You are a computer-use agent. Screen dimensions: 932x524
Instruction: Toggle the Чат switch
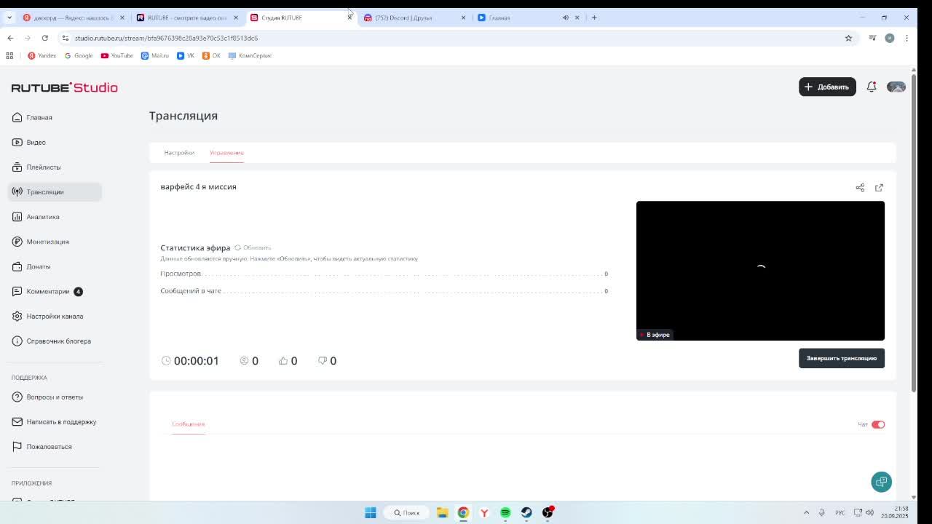click(878, 424)
